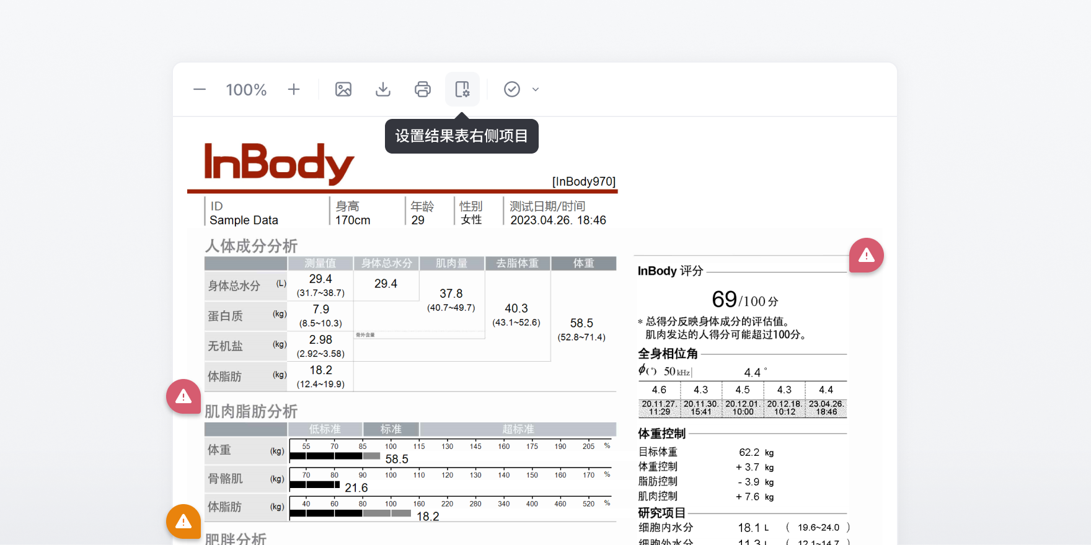Image resolution: width=1091 pixels, height=545 pixels.
Task: Click the red warning badge beside 肌肉脂肪分析
Action: [183, 396]
